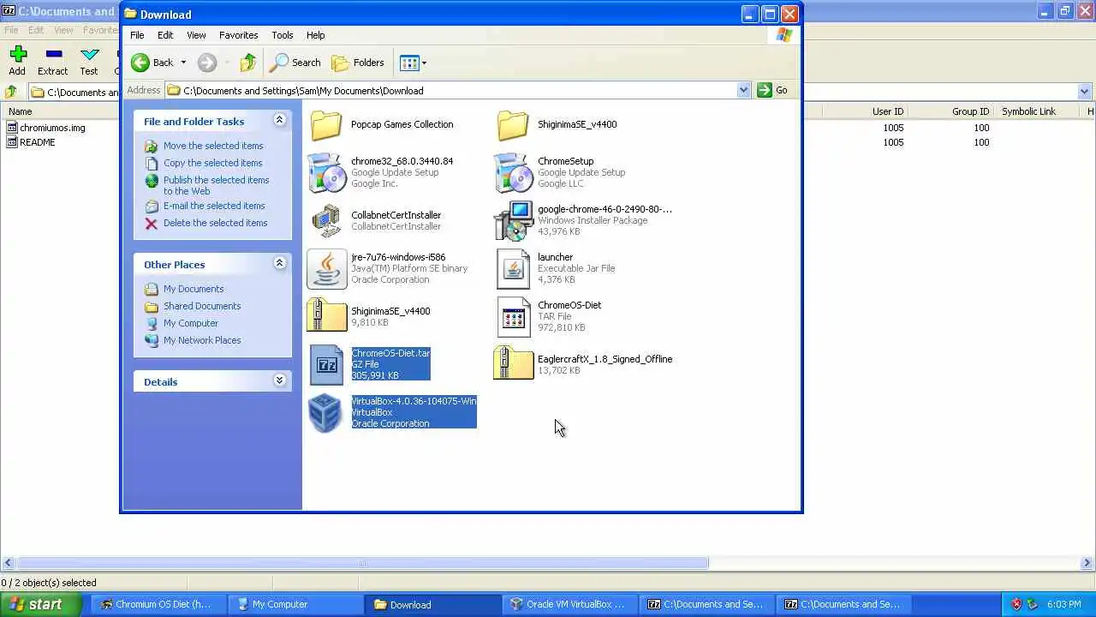This screenshot has height=617, width=1096.
Task: Expand the Details panel
Action: pos(279,381)
